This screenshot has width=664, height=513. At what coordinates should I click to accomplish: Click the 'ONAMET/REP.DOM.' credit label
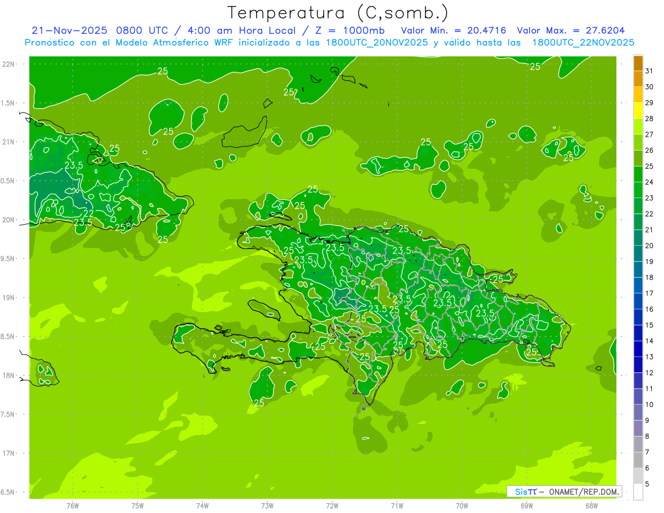(x=583, y=491)
